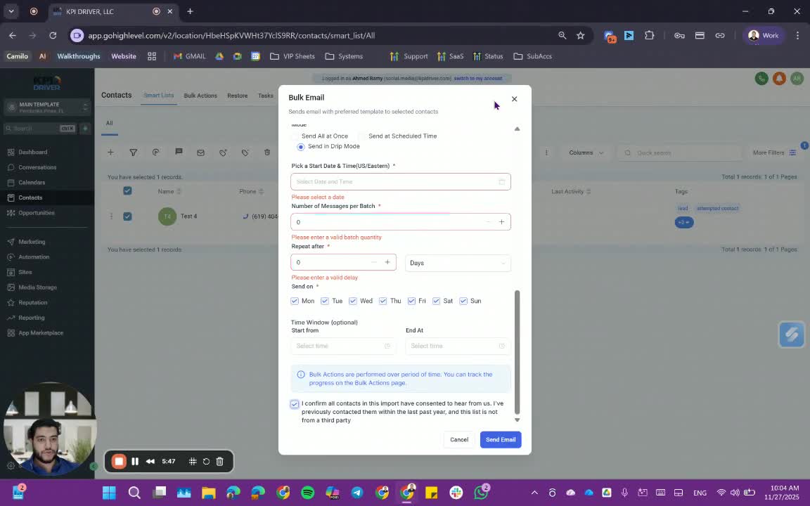Open Dashboard in the sidebar
The image size is (810, 506).
tap(32, 153)
